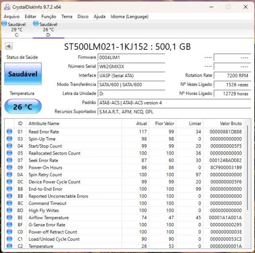Click raw value 00000881D888
This screenshot has width=255, height=253.
[x=226, y=132]
